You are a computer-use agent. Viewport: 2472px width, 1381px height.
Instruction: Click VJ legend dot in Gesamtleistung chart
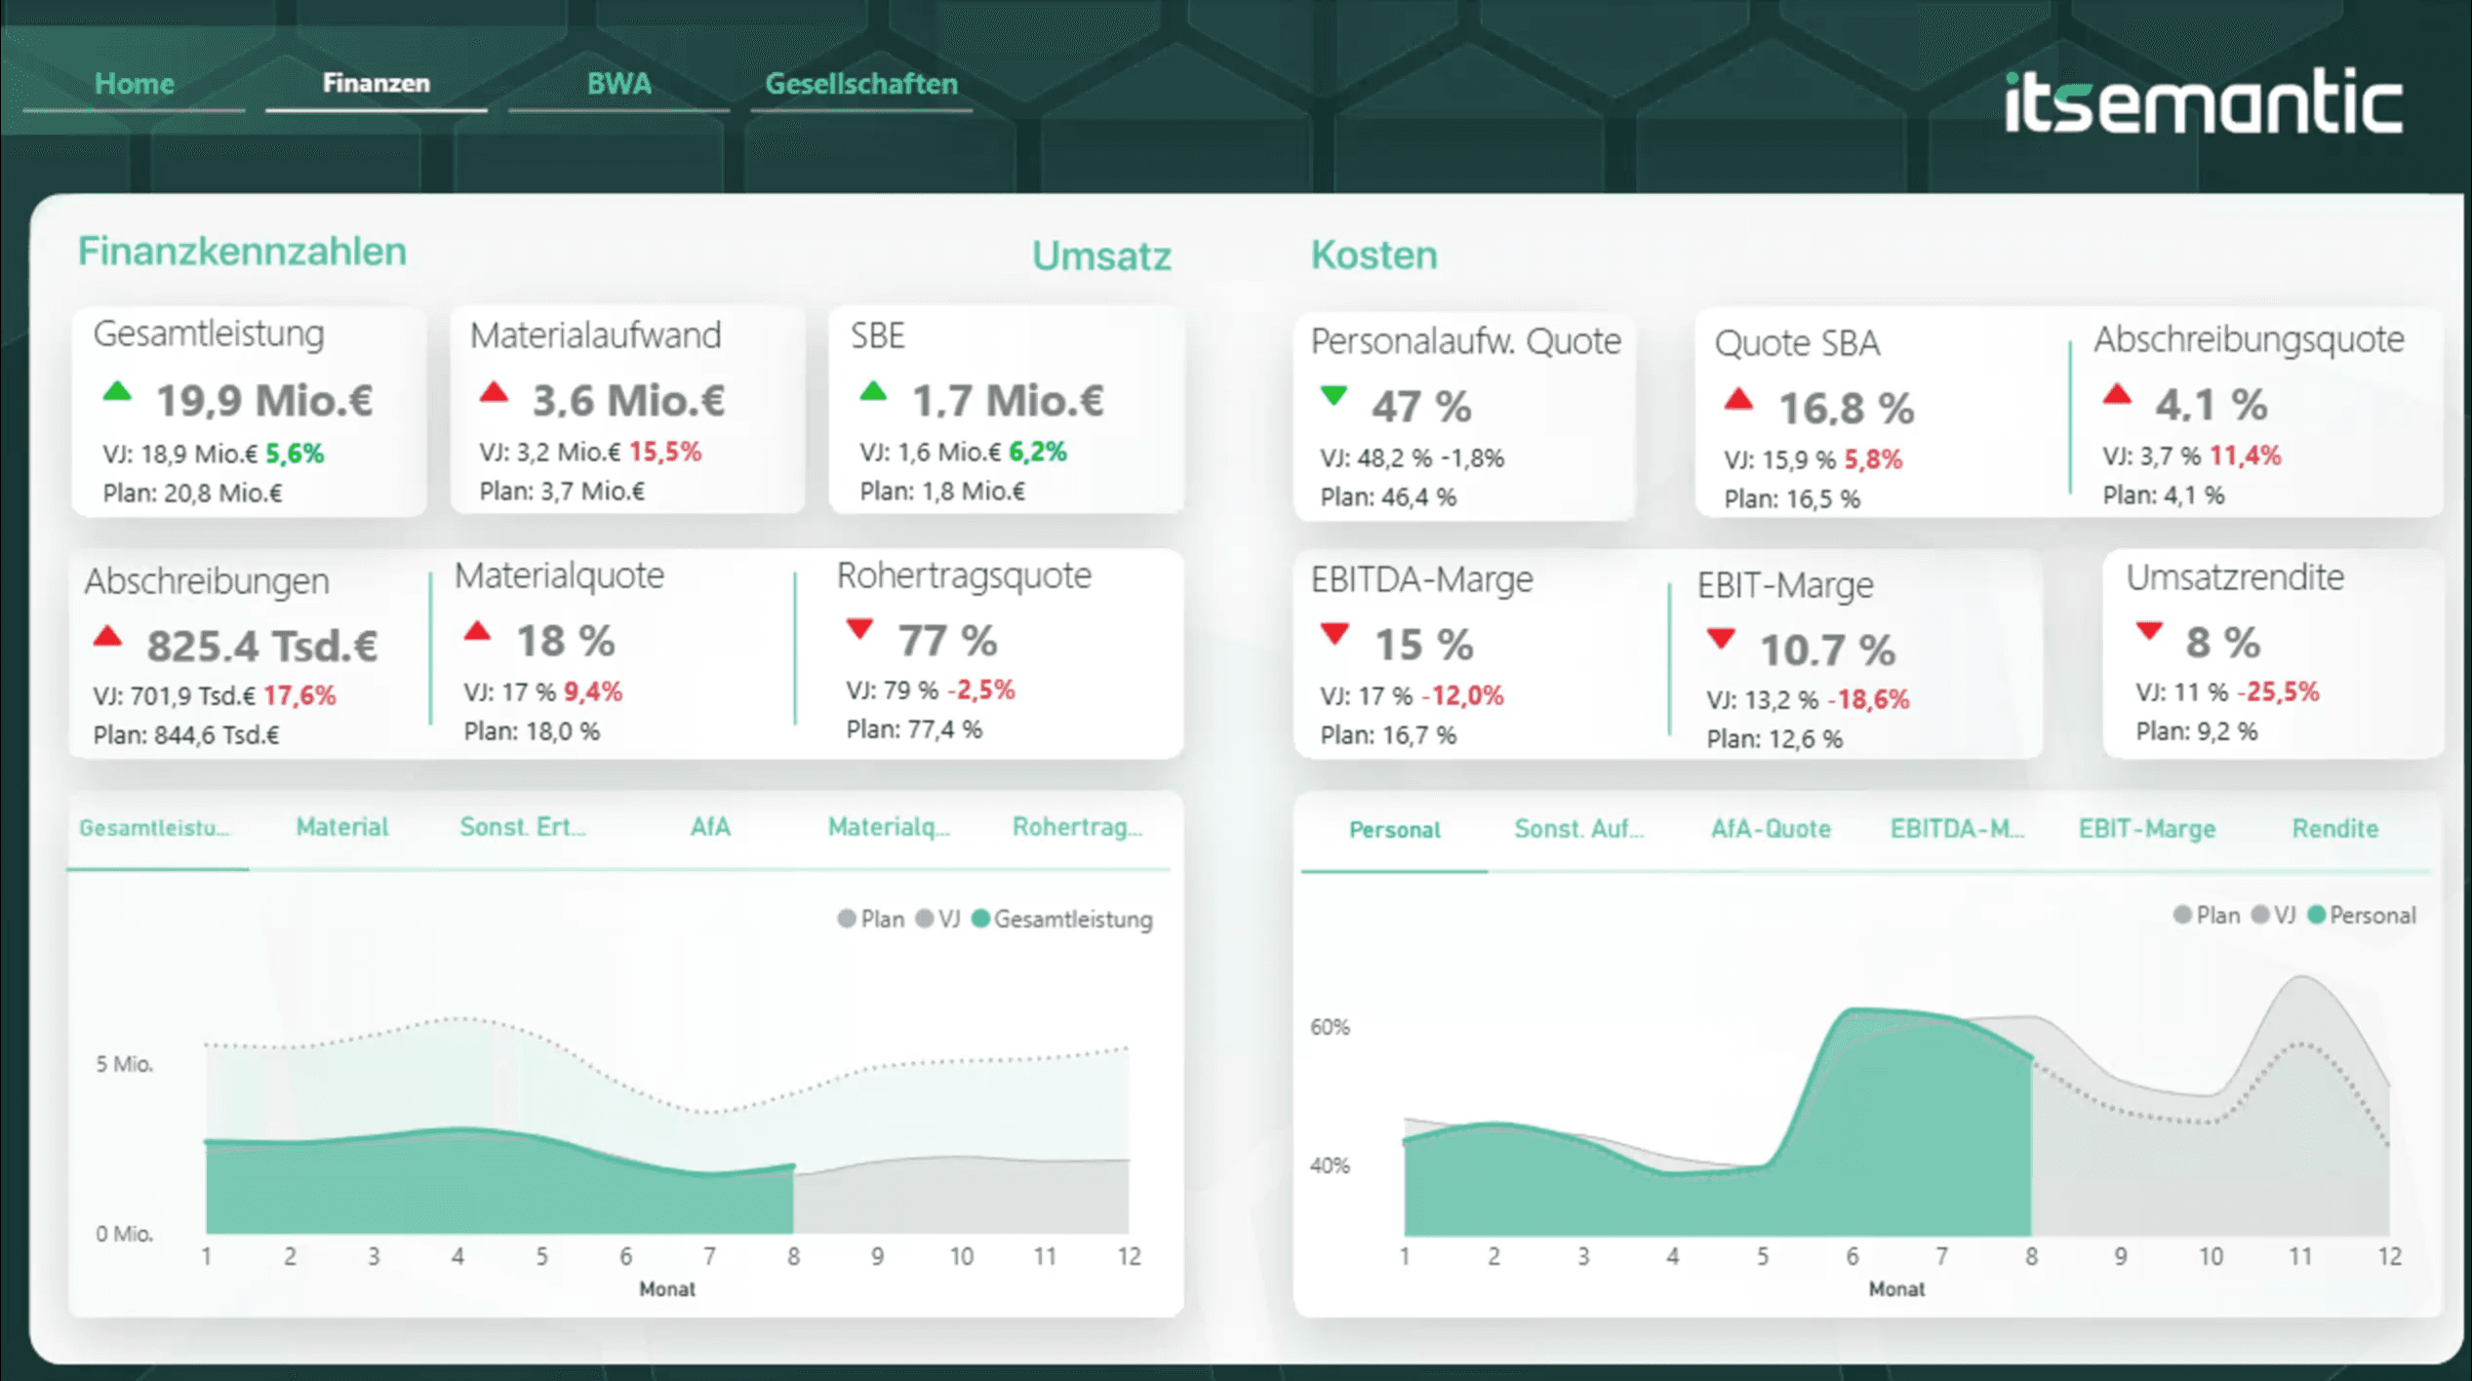(925, 919)
